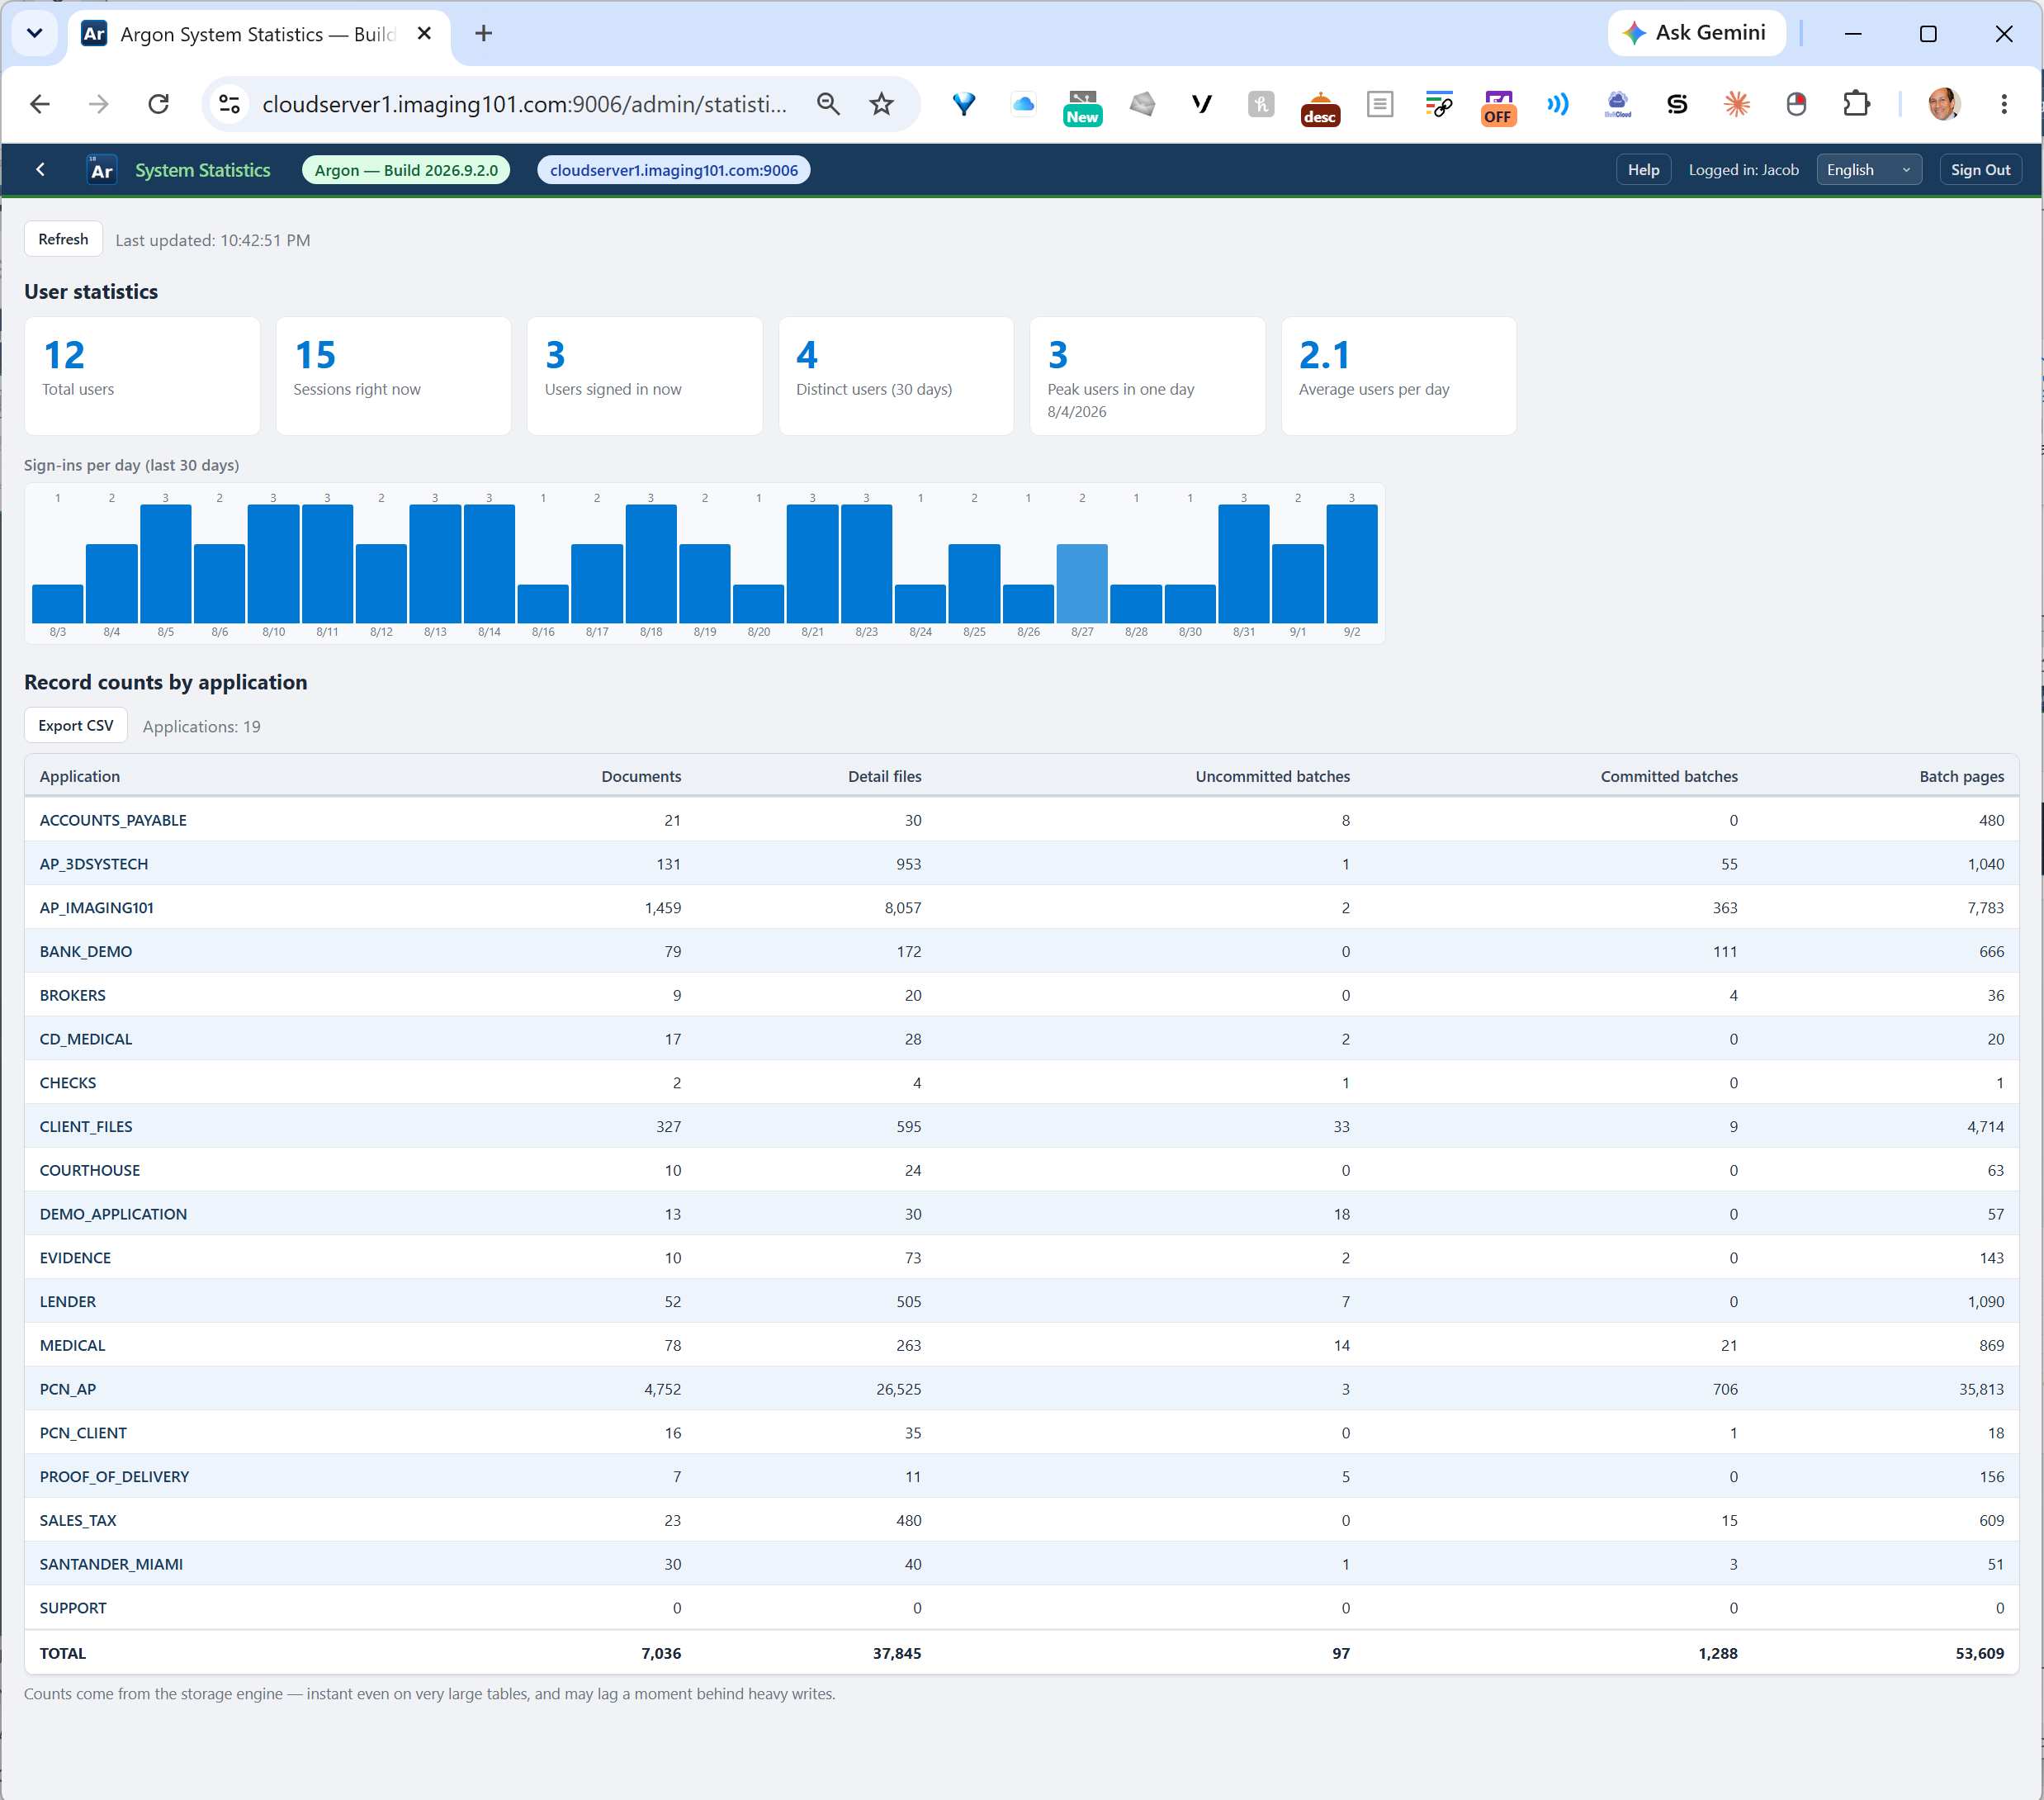Open the desc extension icon
This screenshot has height=1800, width=2044.
click(x=1320, y=107)
